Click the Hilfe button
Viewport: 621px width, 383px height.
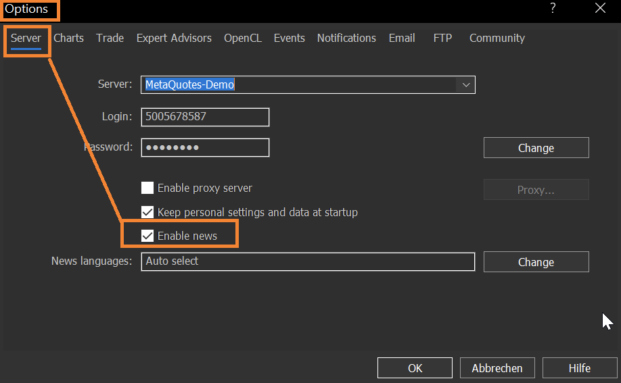pos(579,368)
